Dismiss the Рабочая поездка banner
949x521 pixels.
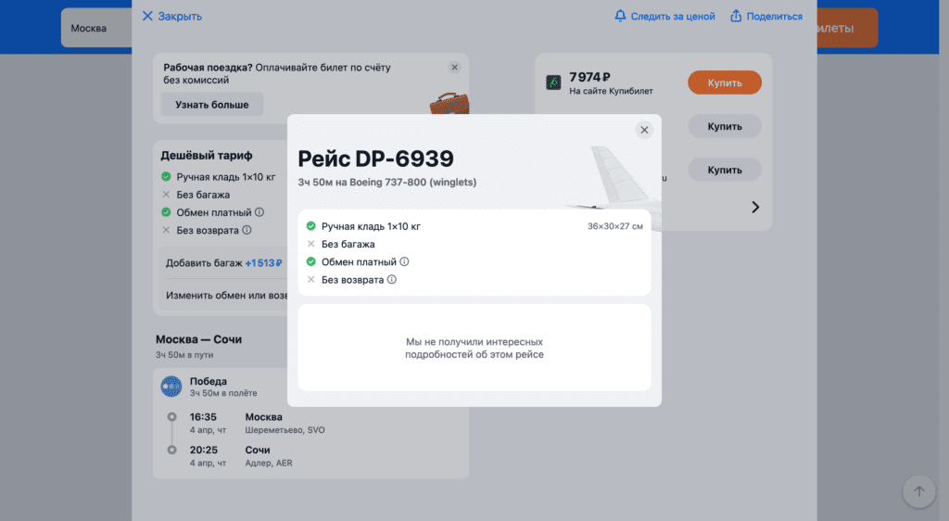coord(454,67)
